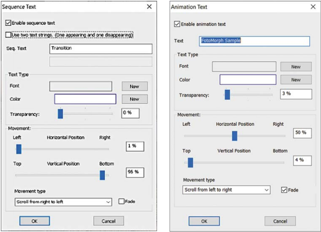Click New font button in Sequence Text
The height and width of the screenshot is (232, 321).
coord(134,86)
